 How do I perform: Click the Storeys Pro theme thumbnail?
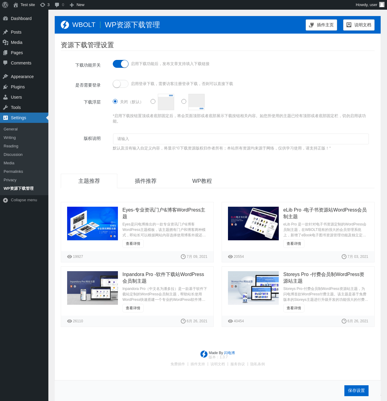(253, 288)
